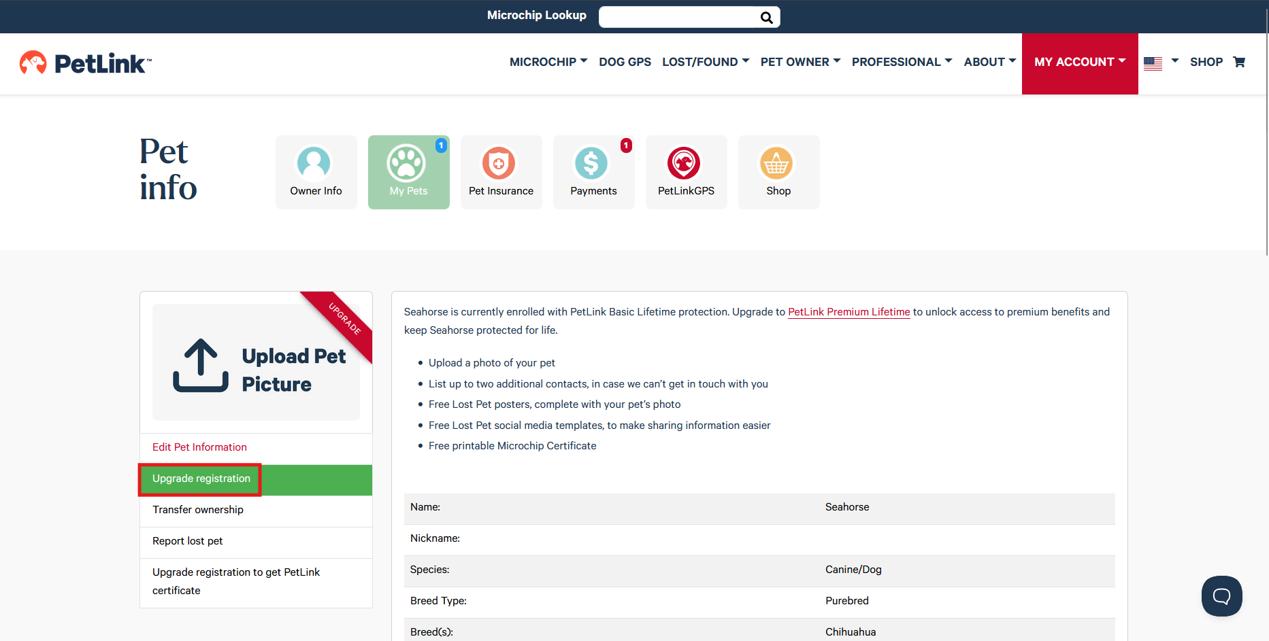Open the Owner Info tile
Viewport: 1269px width, 641px height.
(x=316, y=172)
